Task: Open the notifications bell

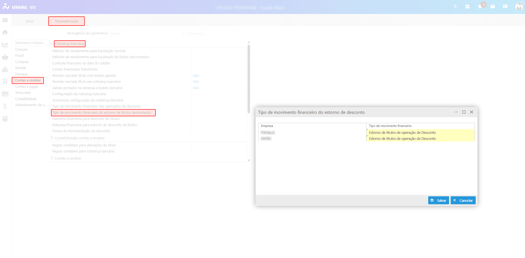Action: pyautogui.click(x=480, y=7)
